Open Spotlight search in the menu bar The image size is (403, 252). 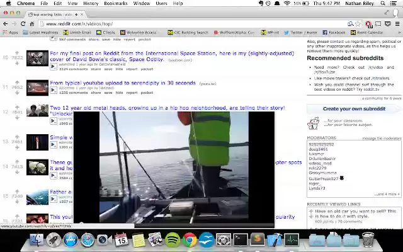coord(383,3)
